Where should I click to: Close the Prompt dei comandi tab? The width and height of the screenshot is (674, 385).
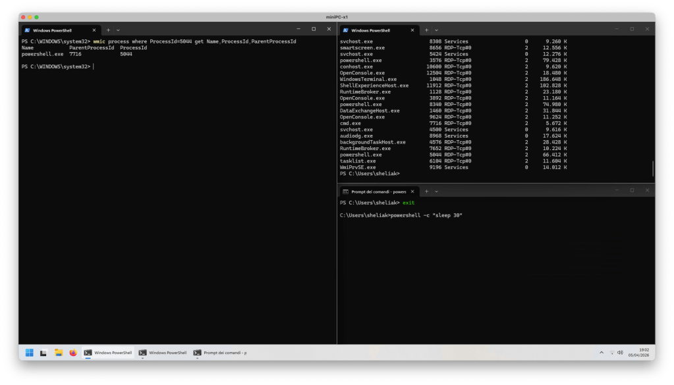414,191
